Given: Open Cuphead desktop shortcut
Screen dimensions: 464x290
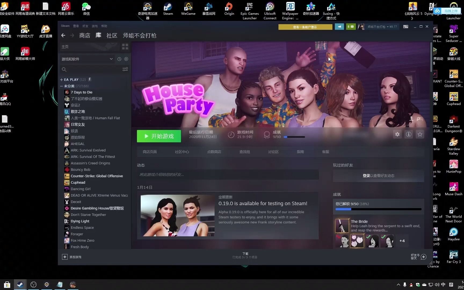Looking at the screenshot, I should coord(454,99).
